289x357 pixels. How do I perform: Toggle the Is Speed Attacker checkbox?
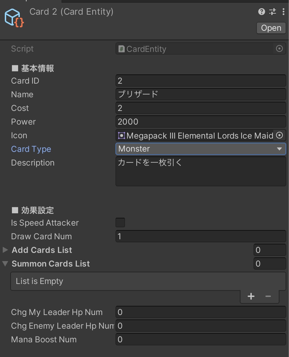pyautogui.click(x=120, y=223)
